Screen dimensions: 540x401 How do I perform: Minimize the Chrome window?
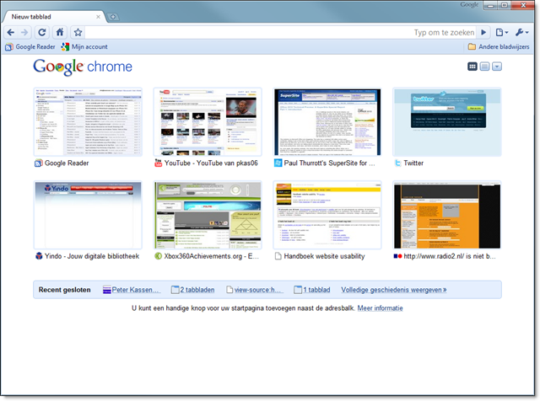click(490, 5)
